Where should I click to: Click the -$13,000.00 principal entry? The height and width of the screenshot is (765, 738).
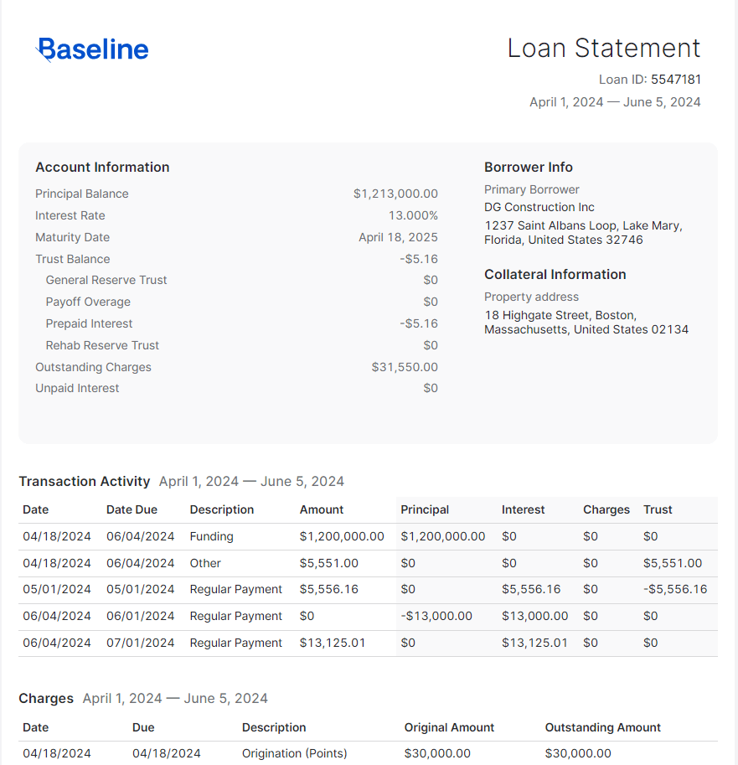[x=436, y=616]
